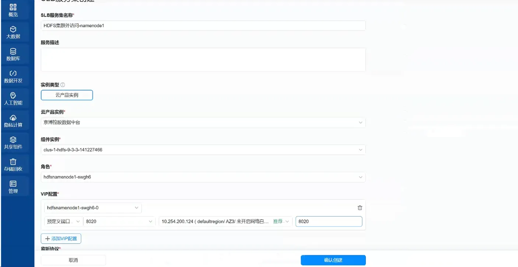Viewport: 518px width, 267px height.
Task: Click the 添加VIP配置 button
Action: (61, 239)
